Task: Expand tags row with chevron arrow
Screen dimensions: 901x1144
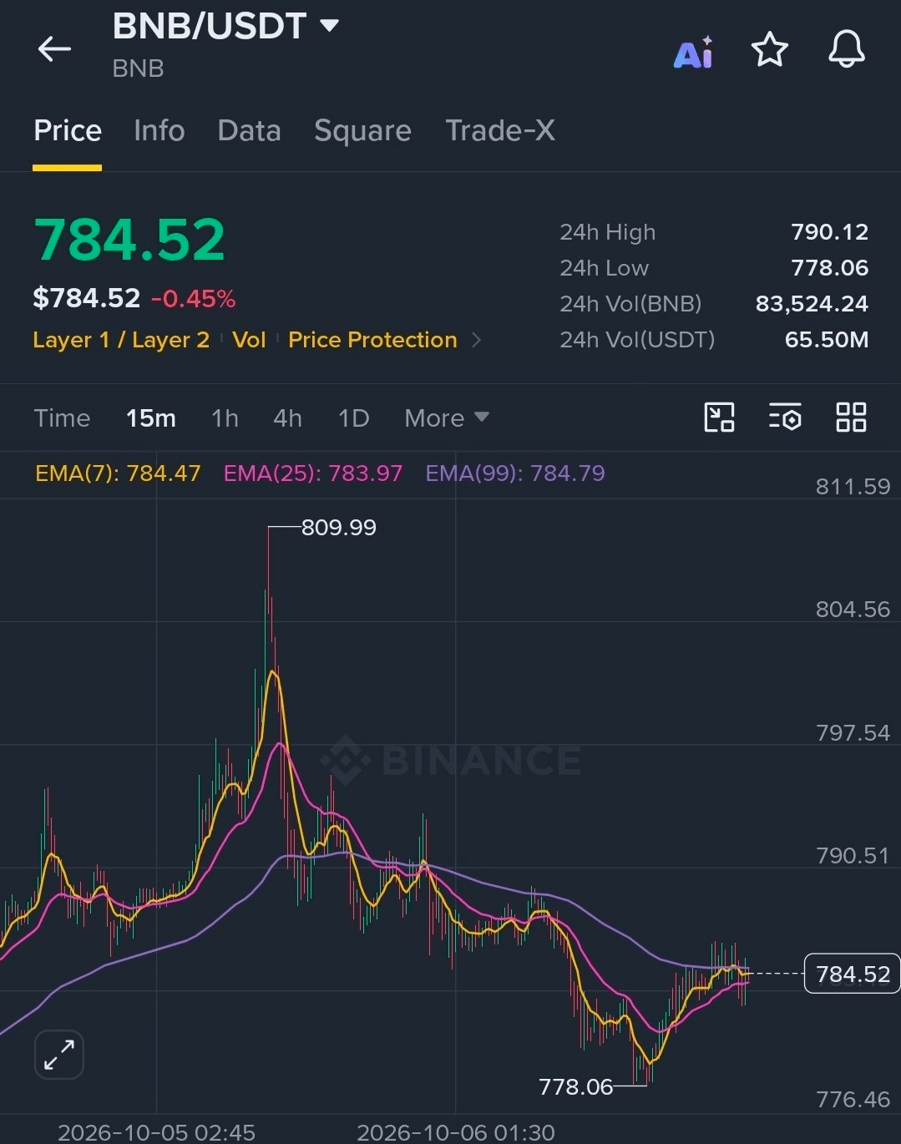Action: pyautogui.click(x=477, y=340)
